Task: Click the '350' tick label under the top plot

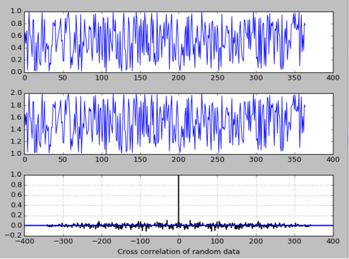Action: coord(295,78)
